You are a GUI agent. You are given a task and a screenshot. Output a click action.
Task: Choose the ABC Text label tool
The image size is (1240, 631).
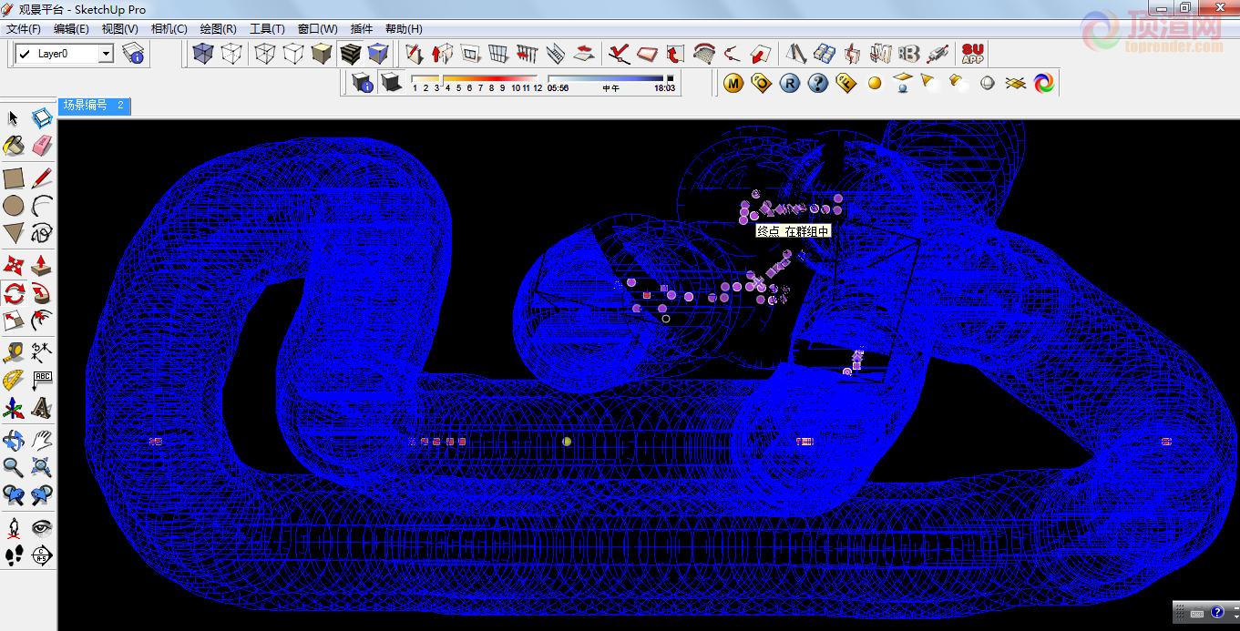point(41,381)
